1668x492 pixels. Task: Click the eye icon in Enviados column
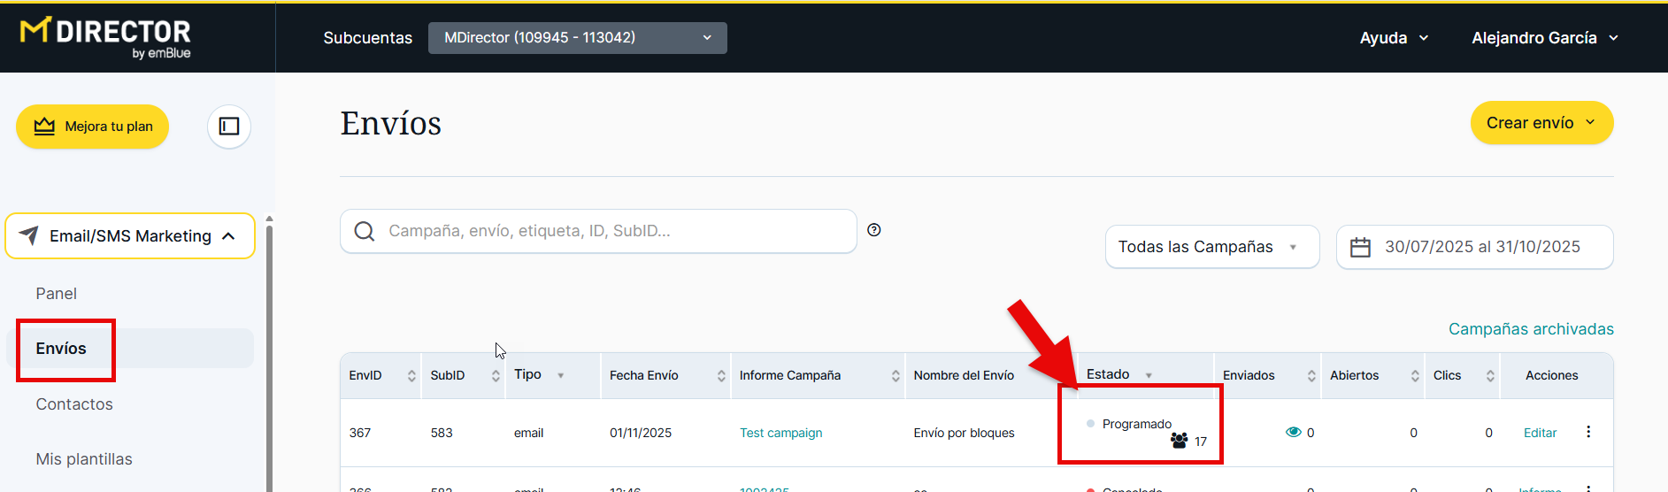(1293, 433)
